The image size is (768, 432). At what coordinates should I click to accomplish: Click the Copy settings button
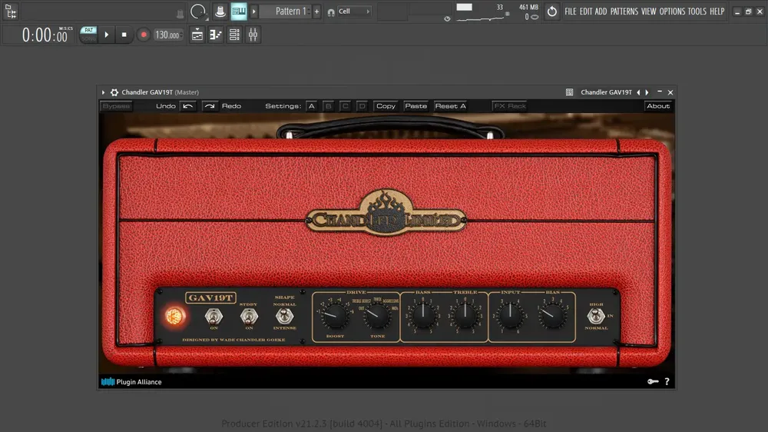click(386, 106)
